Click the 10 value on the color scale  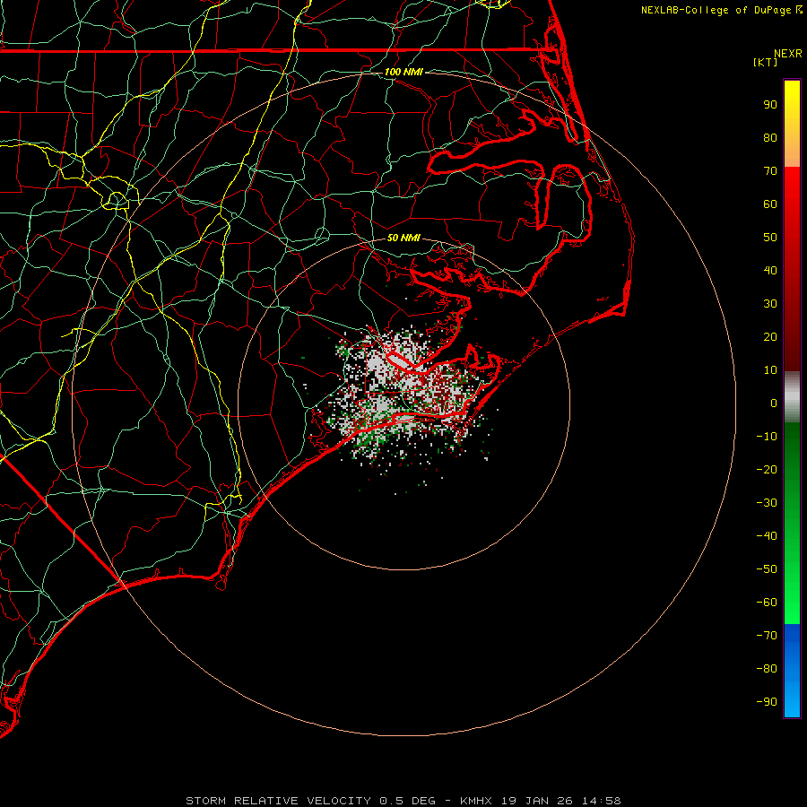tap(770, 370)
